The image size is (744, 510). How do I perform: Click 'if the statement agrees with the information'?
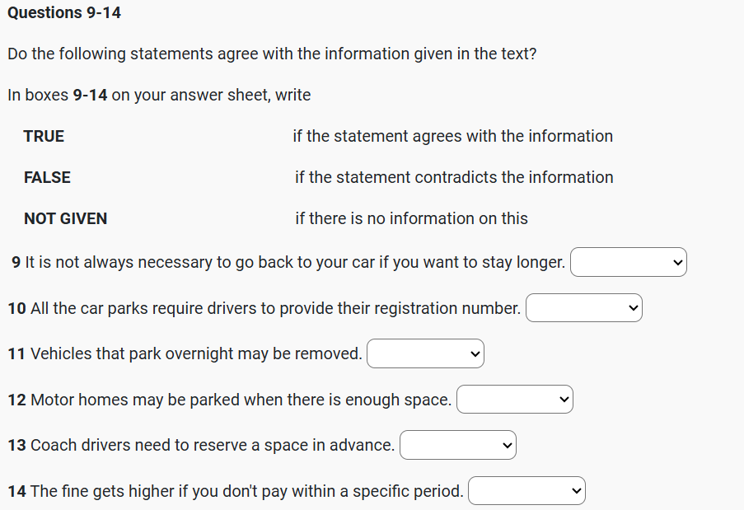(452, 136)
